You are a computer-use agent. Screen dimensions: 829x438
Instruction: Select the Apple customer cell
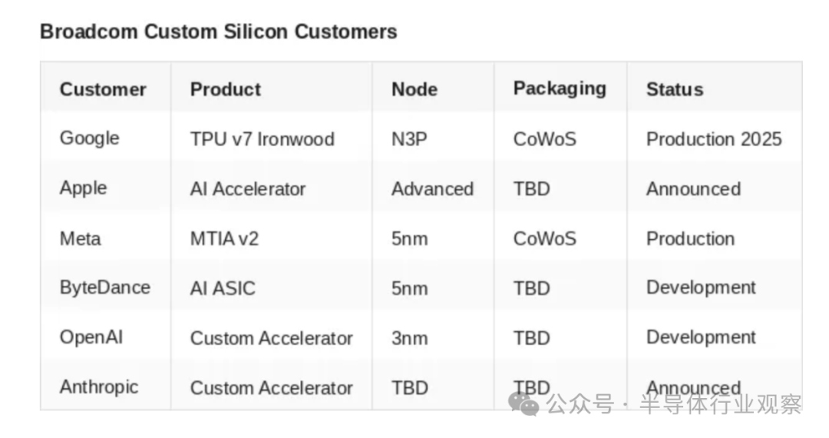[84, 188]
